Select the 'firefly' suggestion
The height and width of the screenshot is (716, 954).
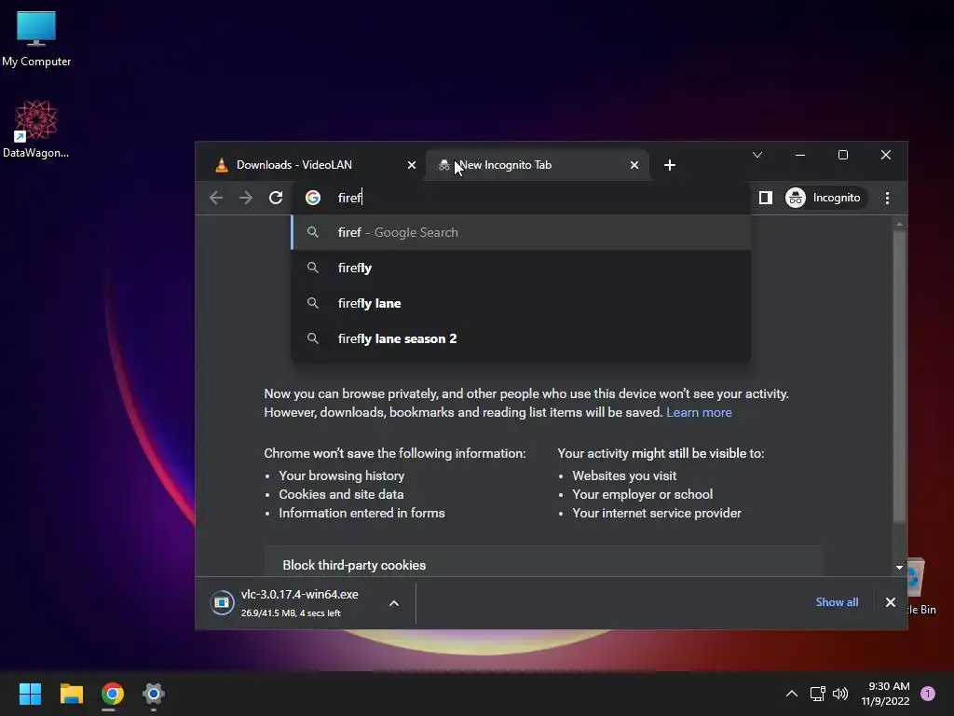[x=521, y=268]
